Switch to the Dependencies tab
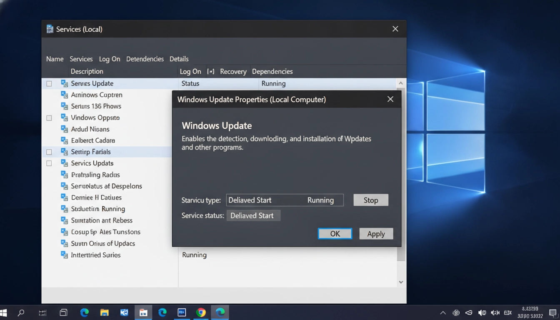 [272, 72]
